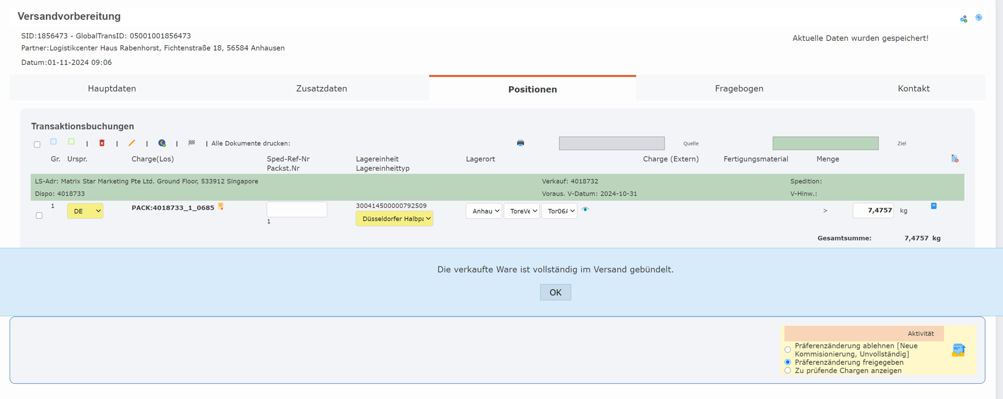The width and height of the screenshot is (1003, 399).
Task: Tick the select-all checkbox in the toolbar
Action: coord(37,144)
